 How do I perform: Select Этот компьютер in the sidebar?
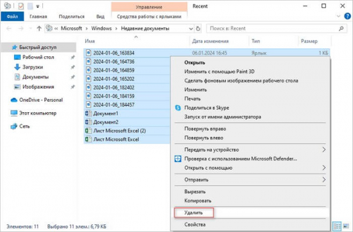point(38,113)
